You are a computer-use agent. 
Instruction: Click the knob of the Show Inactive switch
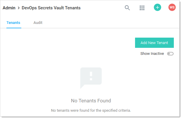click(x=169, y=54)
